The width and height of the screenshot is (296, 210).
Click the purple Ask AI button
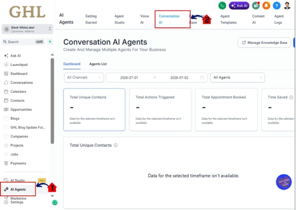[x=239, y=6]
